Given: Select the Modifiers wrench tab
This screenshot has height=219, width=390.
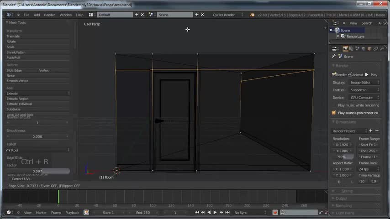Looking at the screenshot, I should (x=382, y=49).
